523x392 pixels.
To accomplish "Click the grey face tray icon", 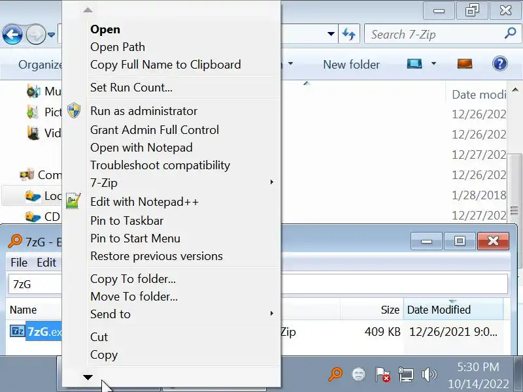I will (x=358, y=374).
